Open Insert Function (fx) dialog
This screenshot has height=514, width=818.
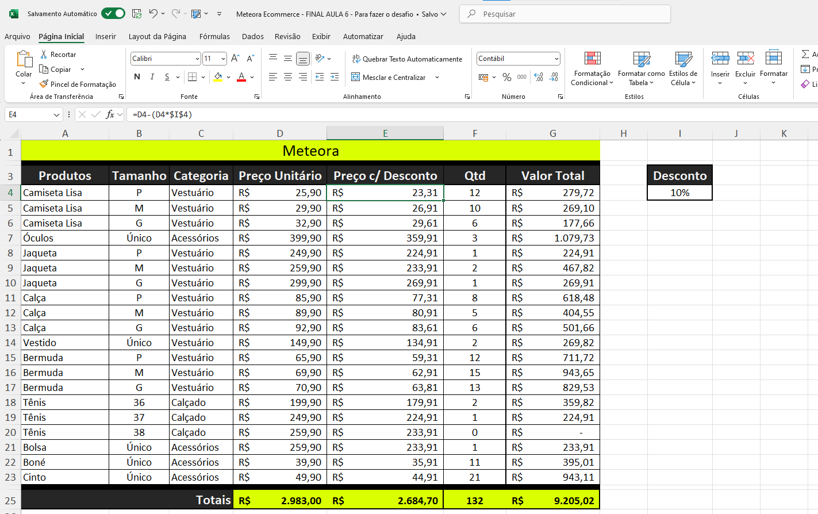pyautogui.click(x=110, y=114)
